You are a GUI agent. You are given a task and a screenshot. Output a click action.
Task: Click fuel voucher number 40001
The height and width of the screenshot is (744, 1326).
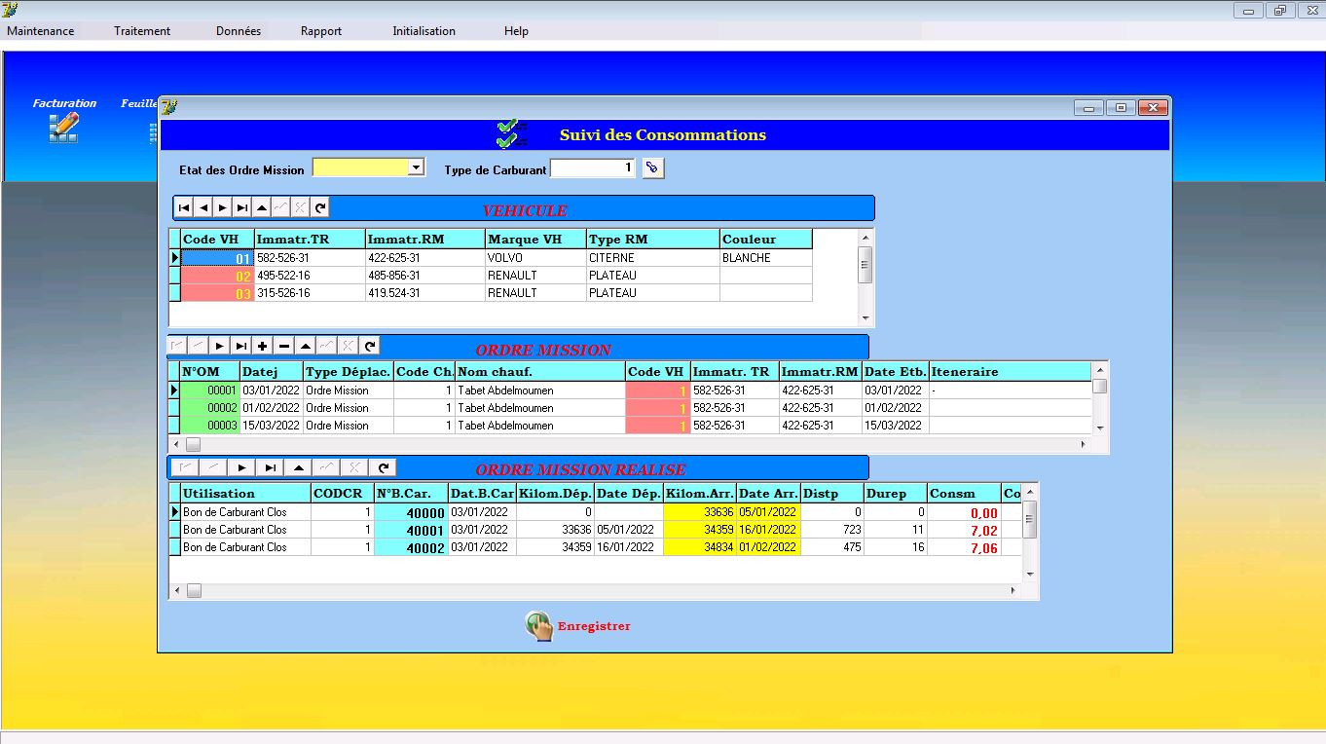coord(411,530)
